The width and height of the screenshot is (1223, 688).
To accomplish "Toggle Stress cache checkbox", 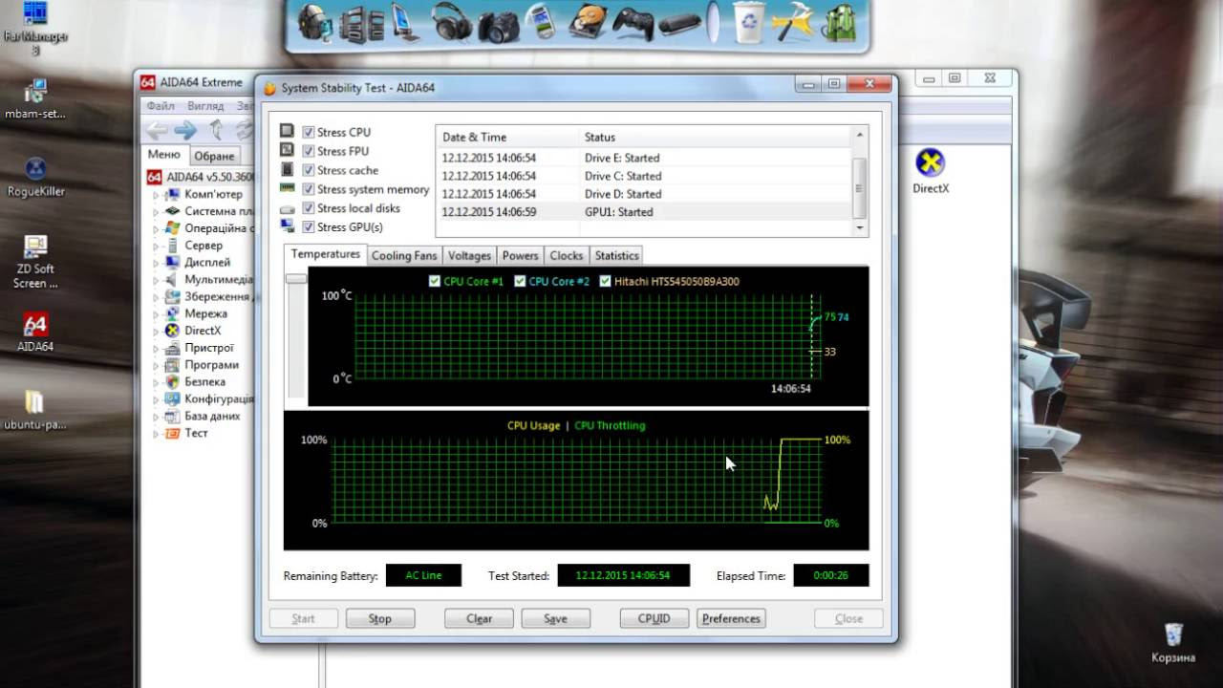I will [x=309, y=171].
